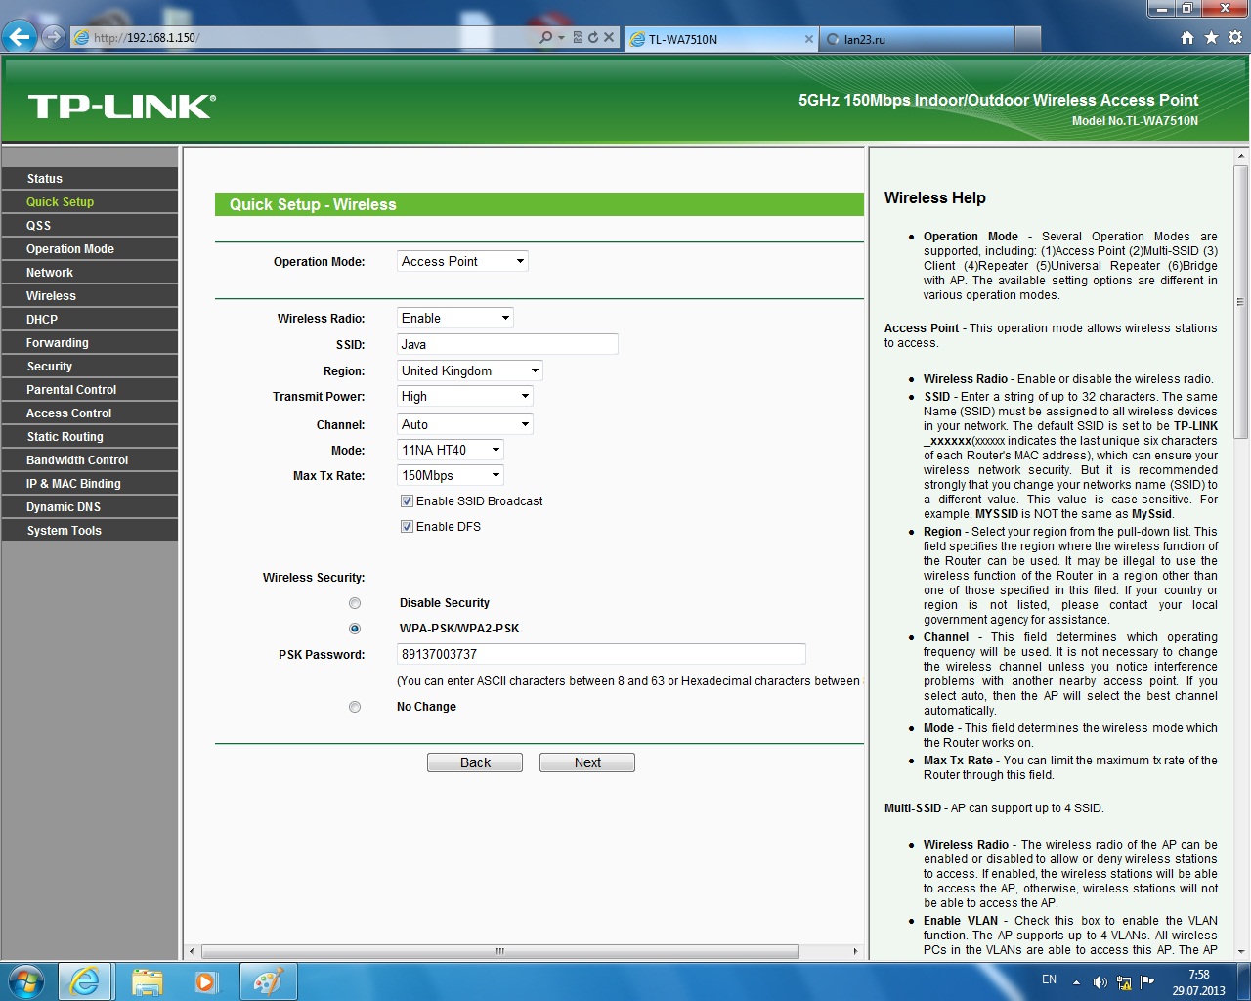
Task: Open Access Control in sidebar
Action: click(x=90, y=413)
